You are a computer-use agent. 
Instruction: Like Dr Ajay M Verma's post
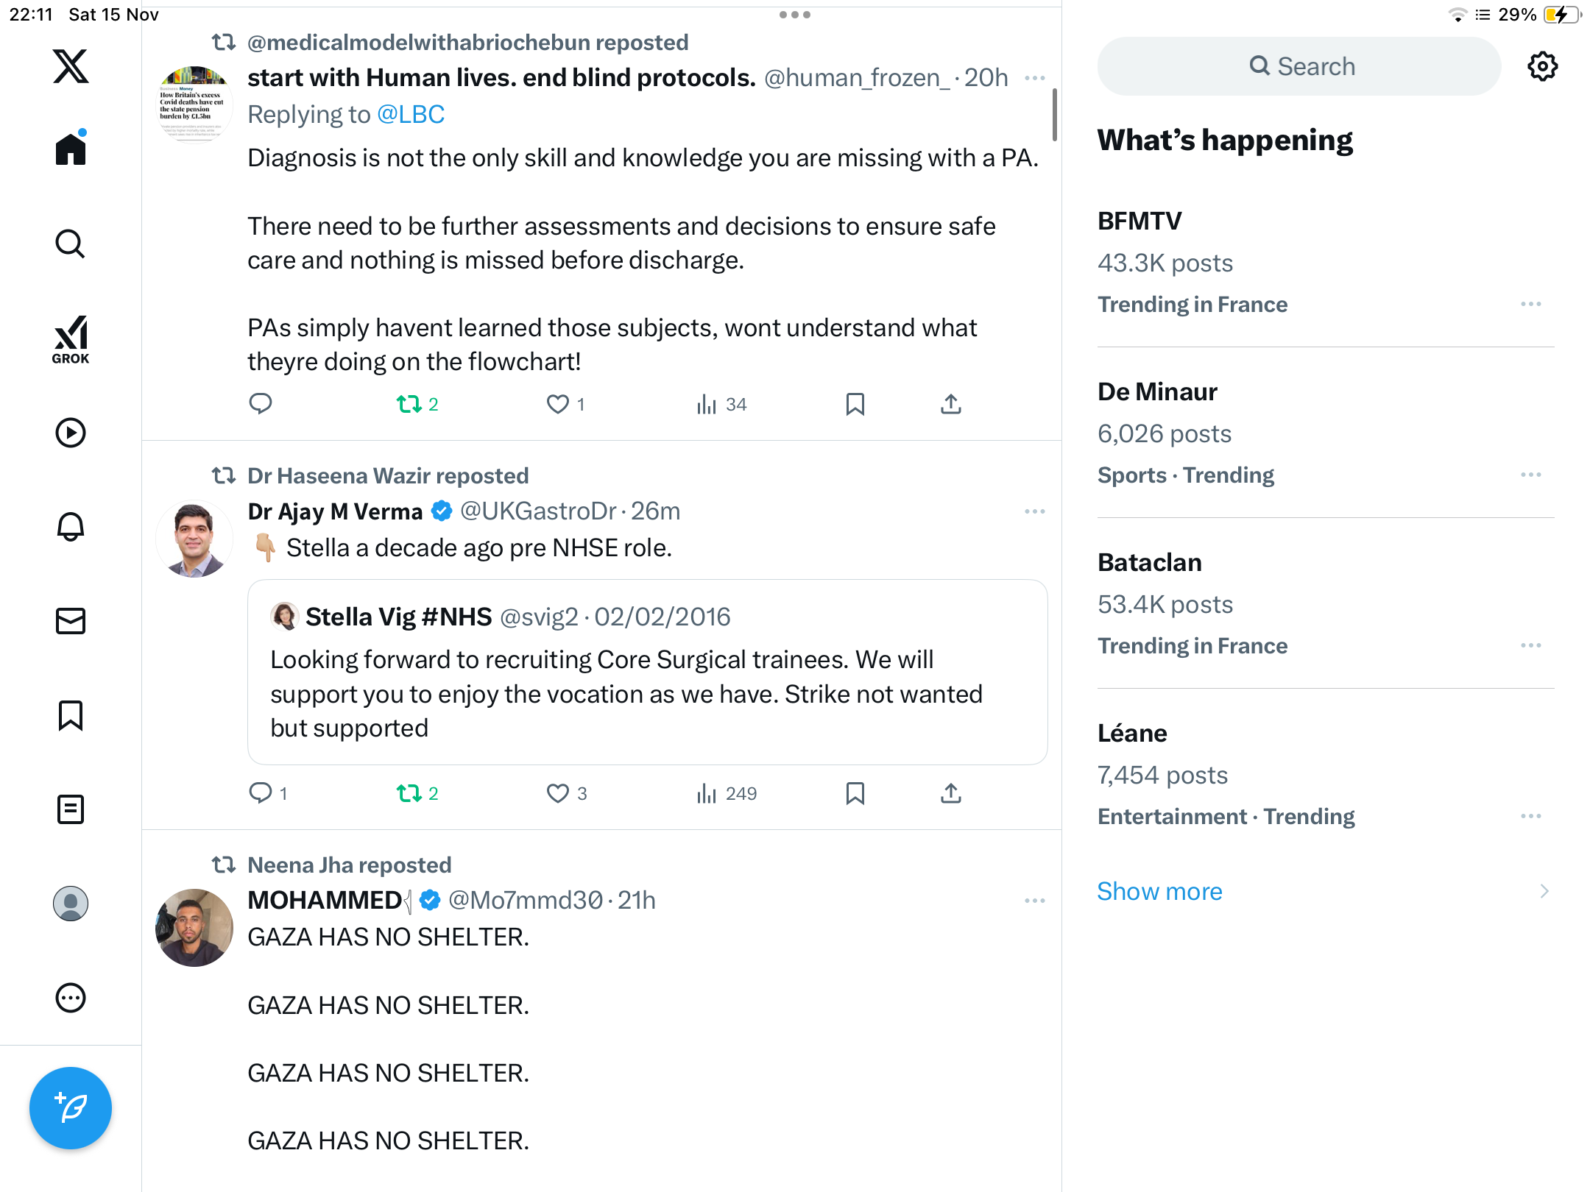(x=558, y=793)
